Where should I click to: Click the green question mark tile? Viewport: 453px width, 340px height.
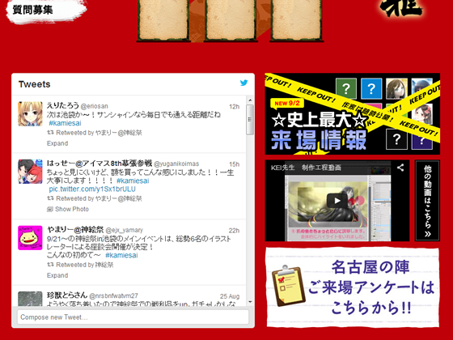click(346, 88)
